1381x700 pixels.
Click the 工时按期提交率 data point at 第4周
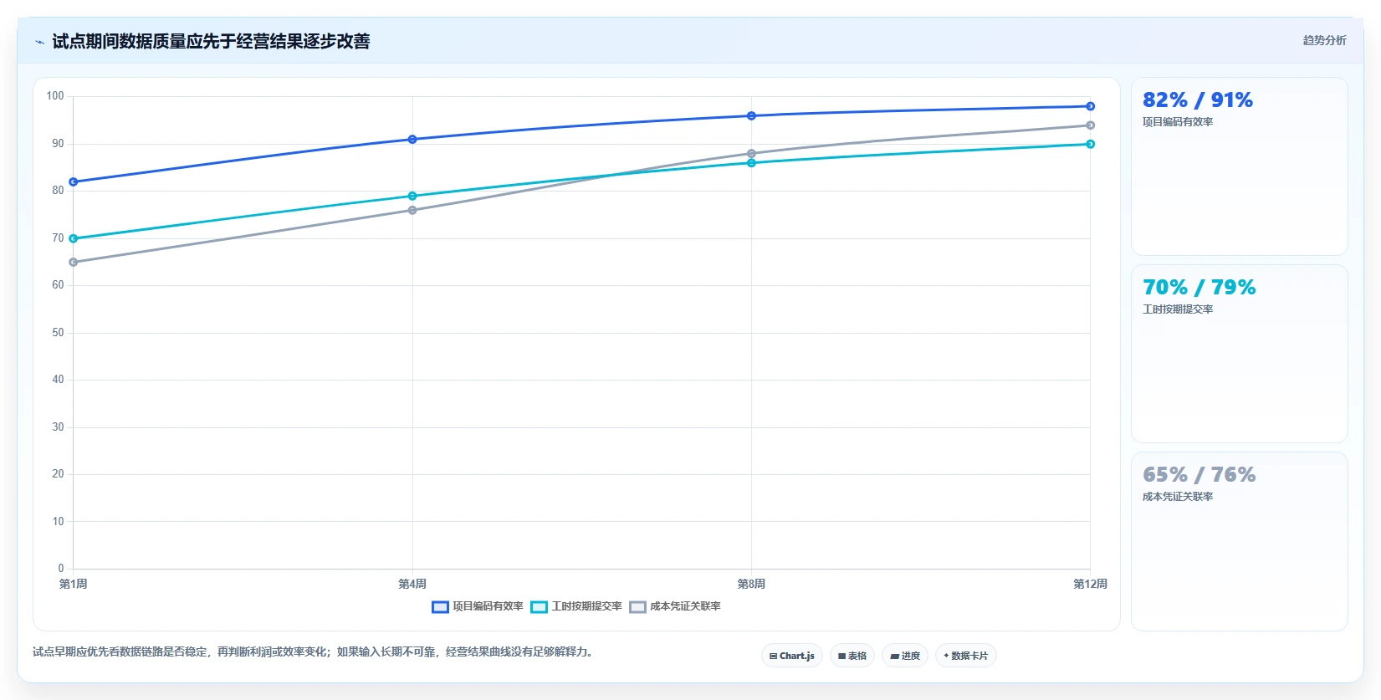(412, 197)
